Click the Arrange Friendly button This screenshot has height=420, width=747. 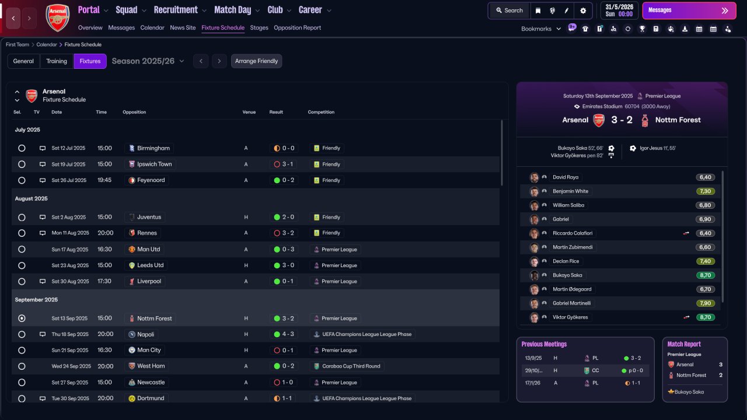pos(256,61)
